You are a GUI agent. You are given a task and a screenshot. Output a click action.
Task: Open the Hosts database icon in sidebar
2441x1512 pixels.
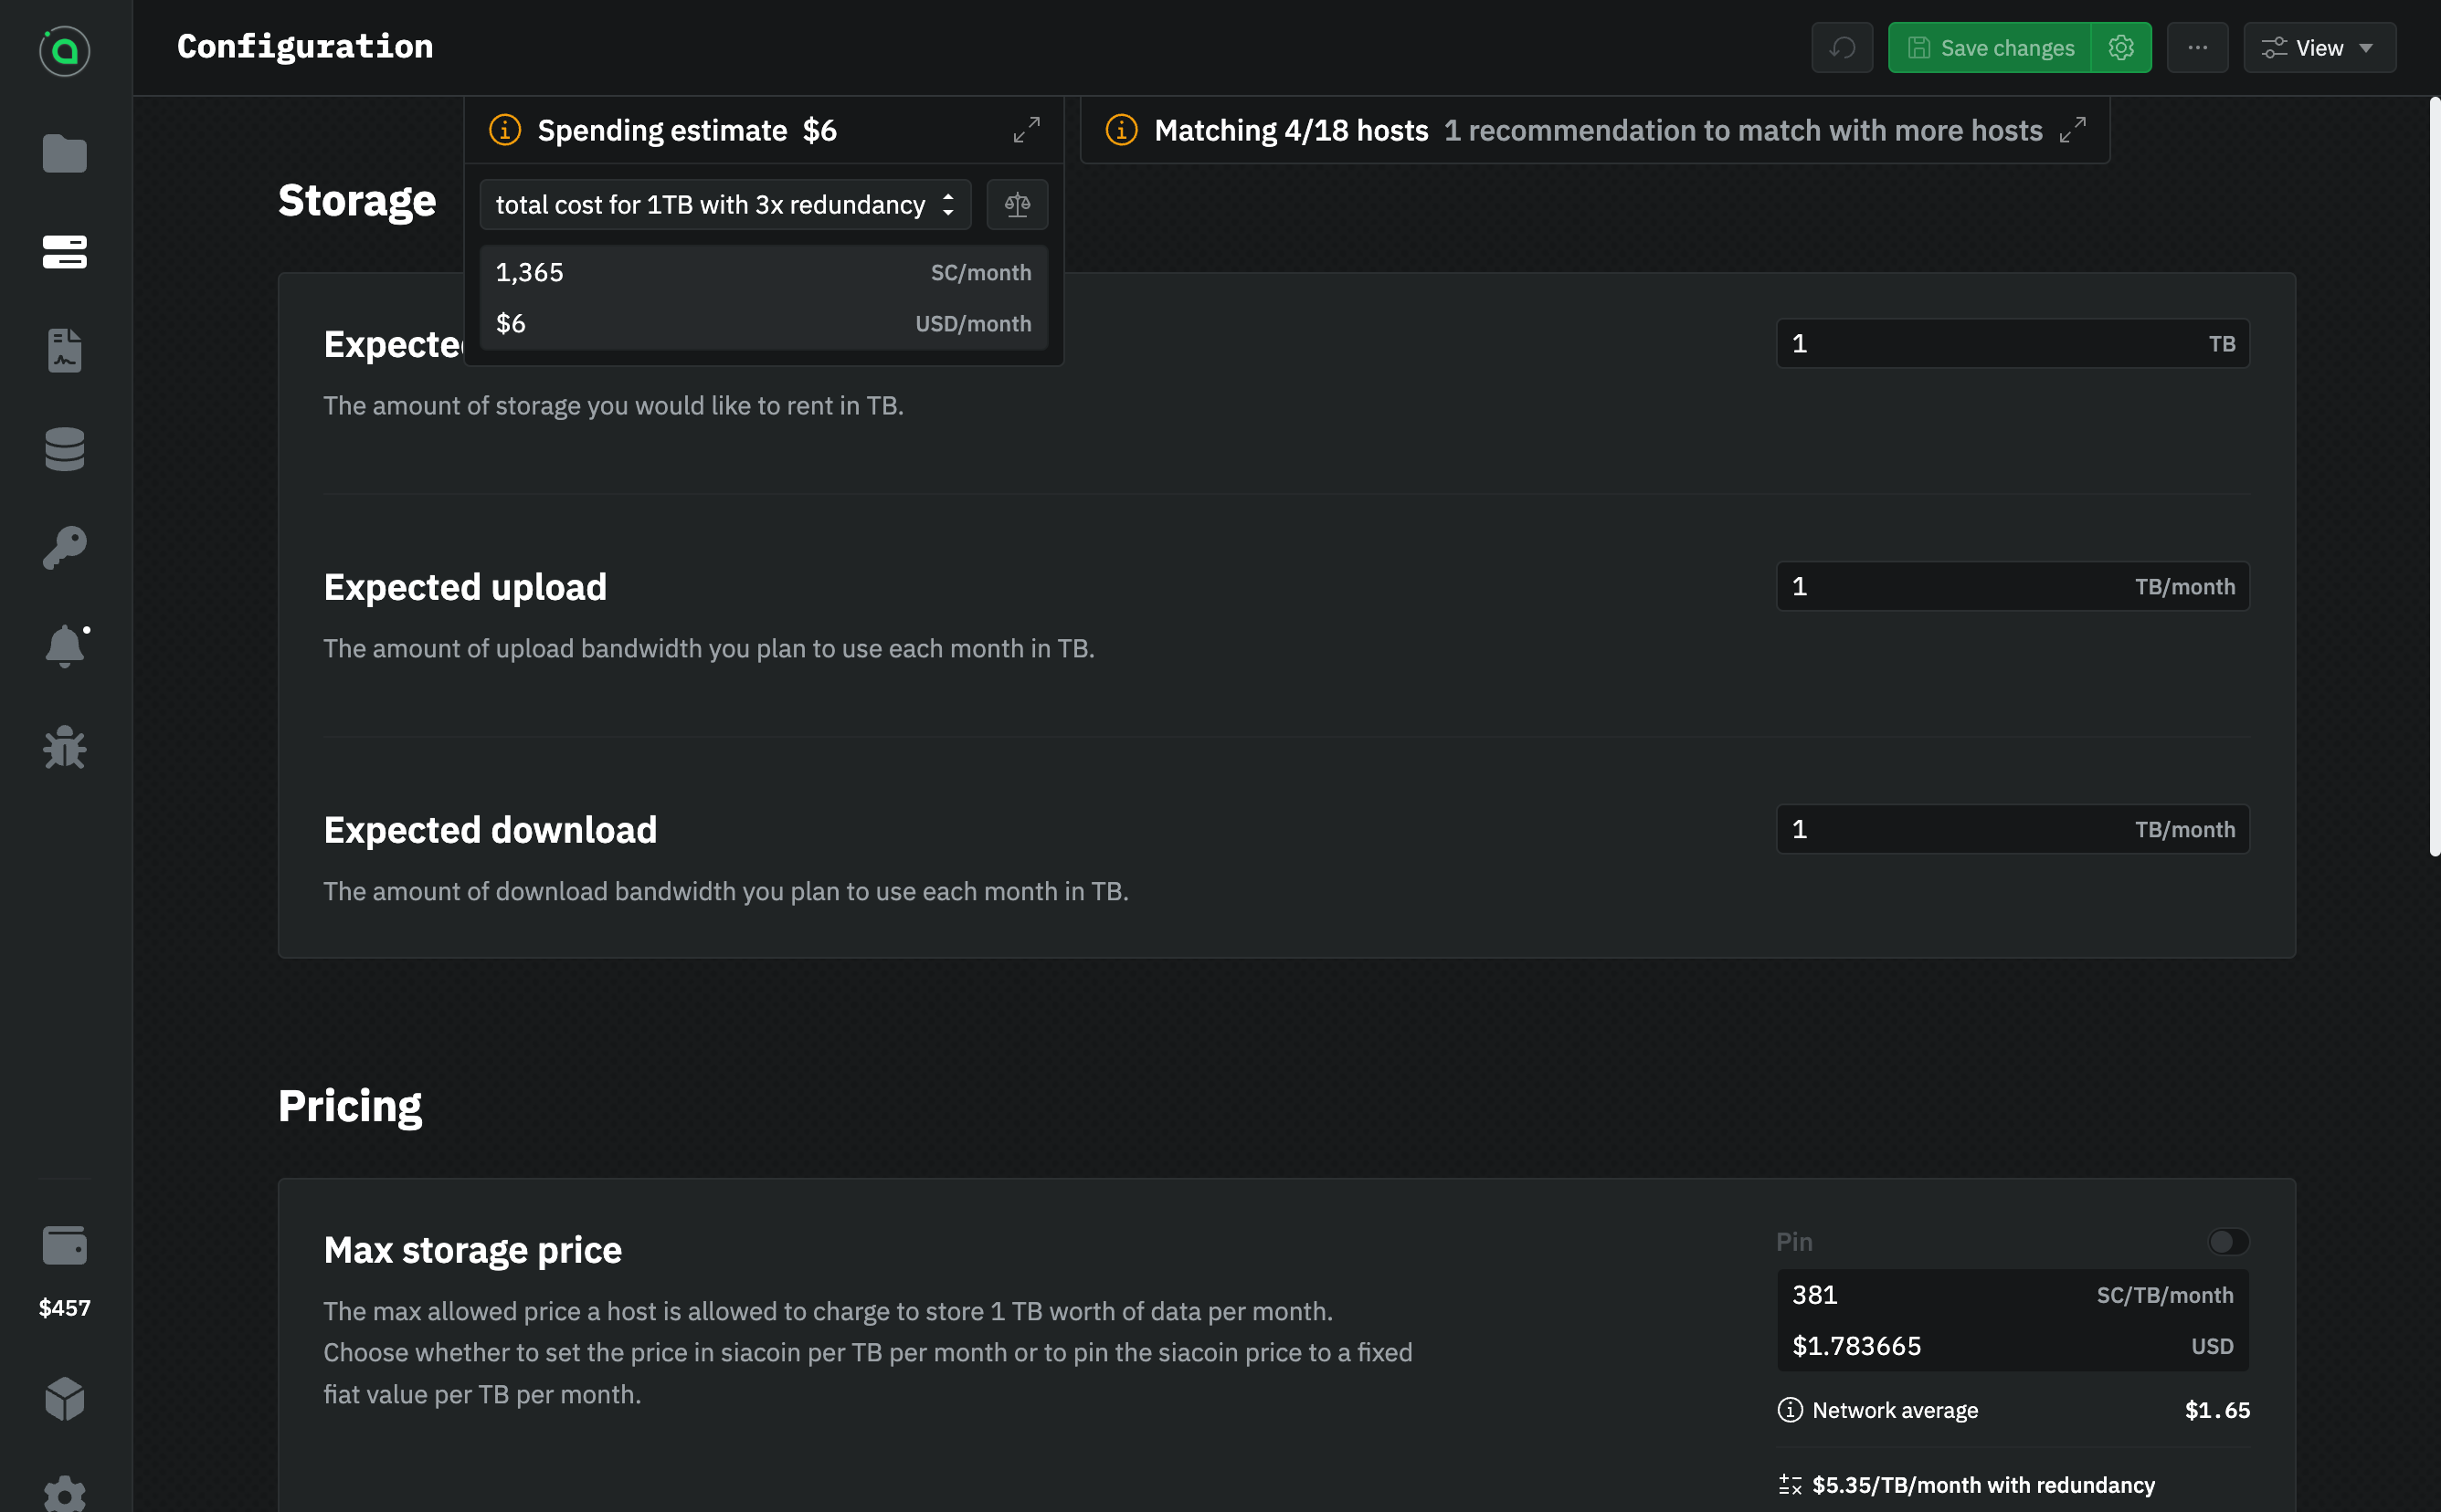pyautogui.click(x=65, y=449)
